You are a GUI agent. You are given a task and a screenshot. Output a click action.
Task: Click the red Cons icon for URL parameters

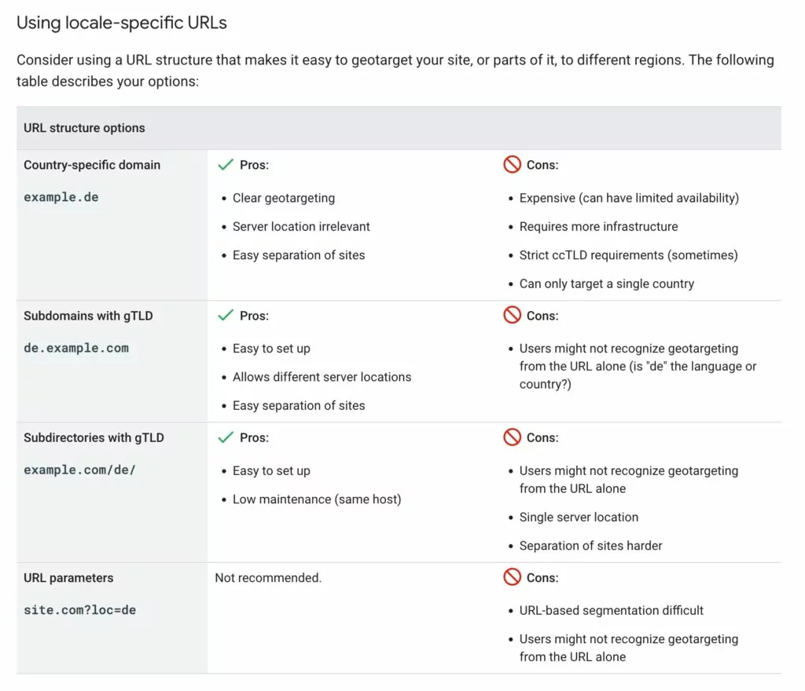[513, 577]
